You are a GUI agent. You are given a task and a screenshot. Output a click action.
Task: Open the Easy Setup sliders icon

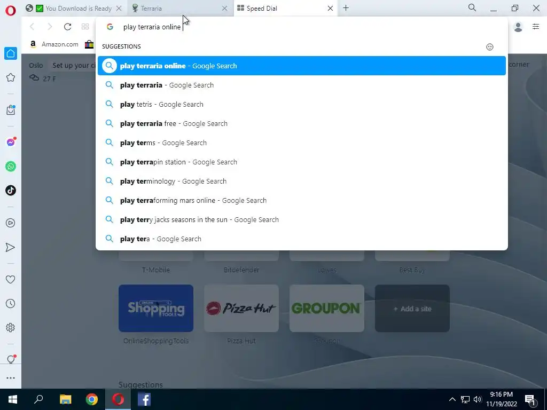pos(536,26)
